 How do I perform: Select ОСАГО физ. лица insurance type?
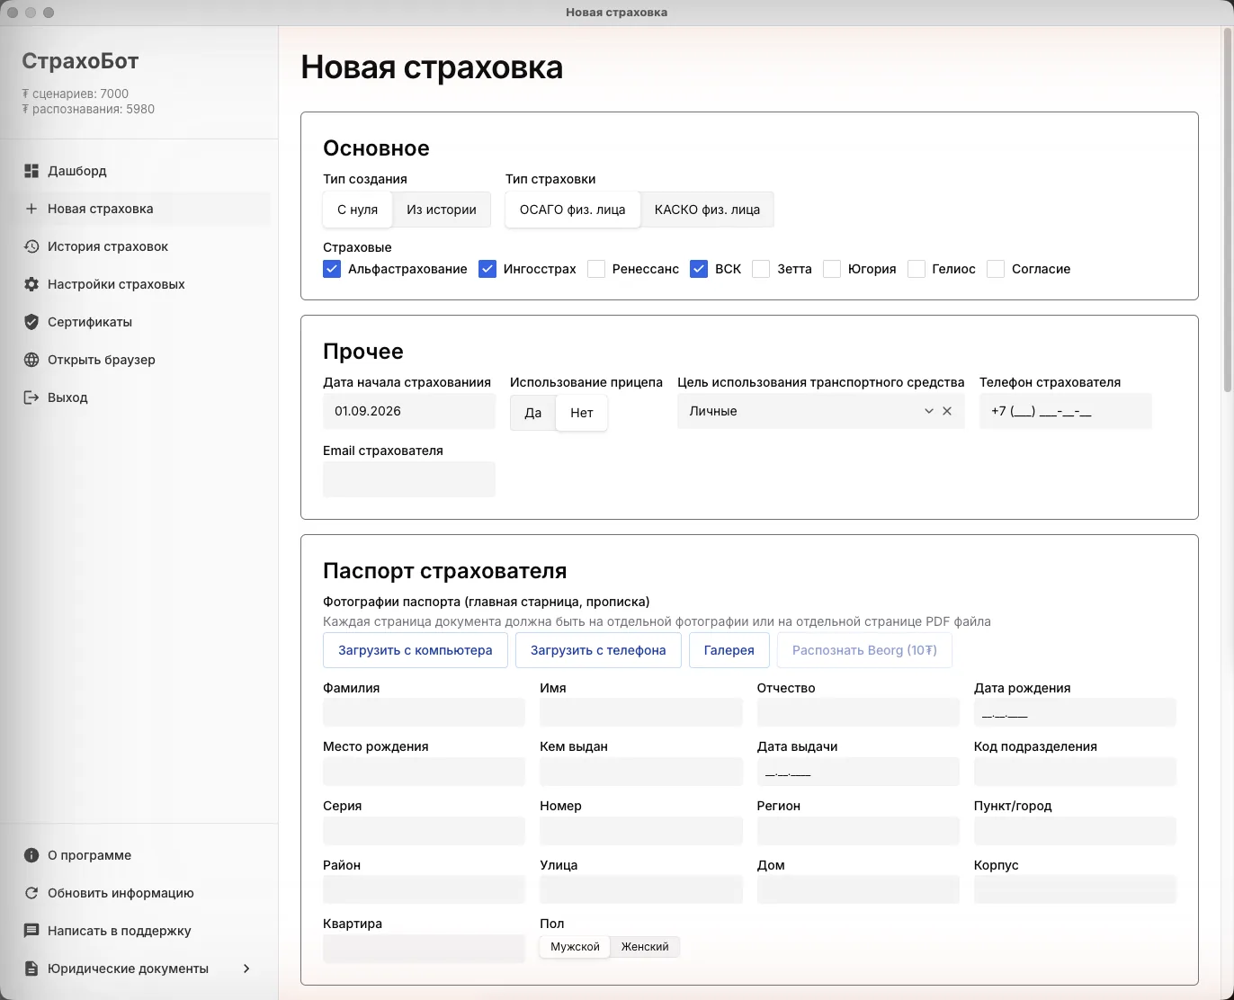tap(572, 210)
